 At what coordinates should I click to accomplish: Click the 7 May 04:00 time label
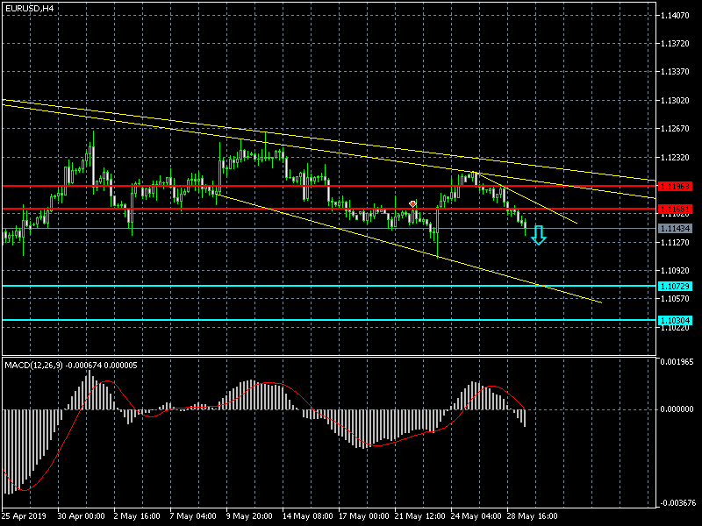193,516
